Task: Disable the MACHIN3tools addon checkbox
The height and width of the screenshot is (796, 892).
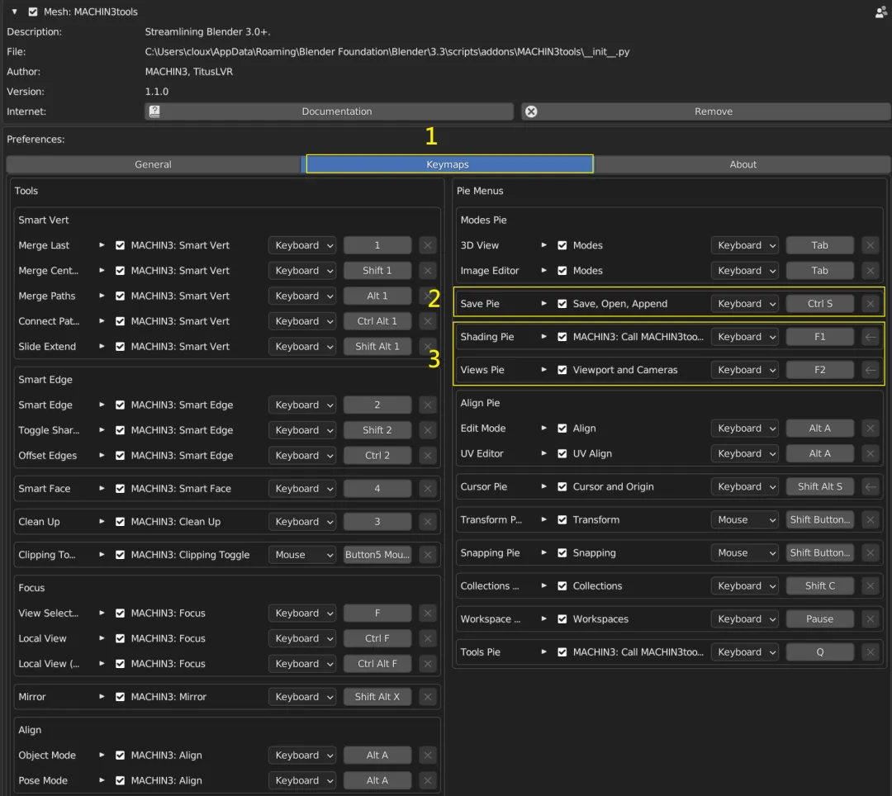Action: click(x=33, y=12)
